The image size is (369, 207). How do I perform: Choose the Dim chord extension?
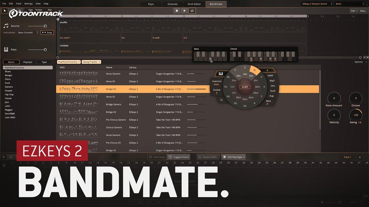273,86
